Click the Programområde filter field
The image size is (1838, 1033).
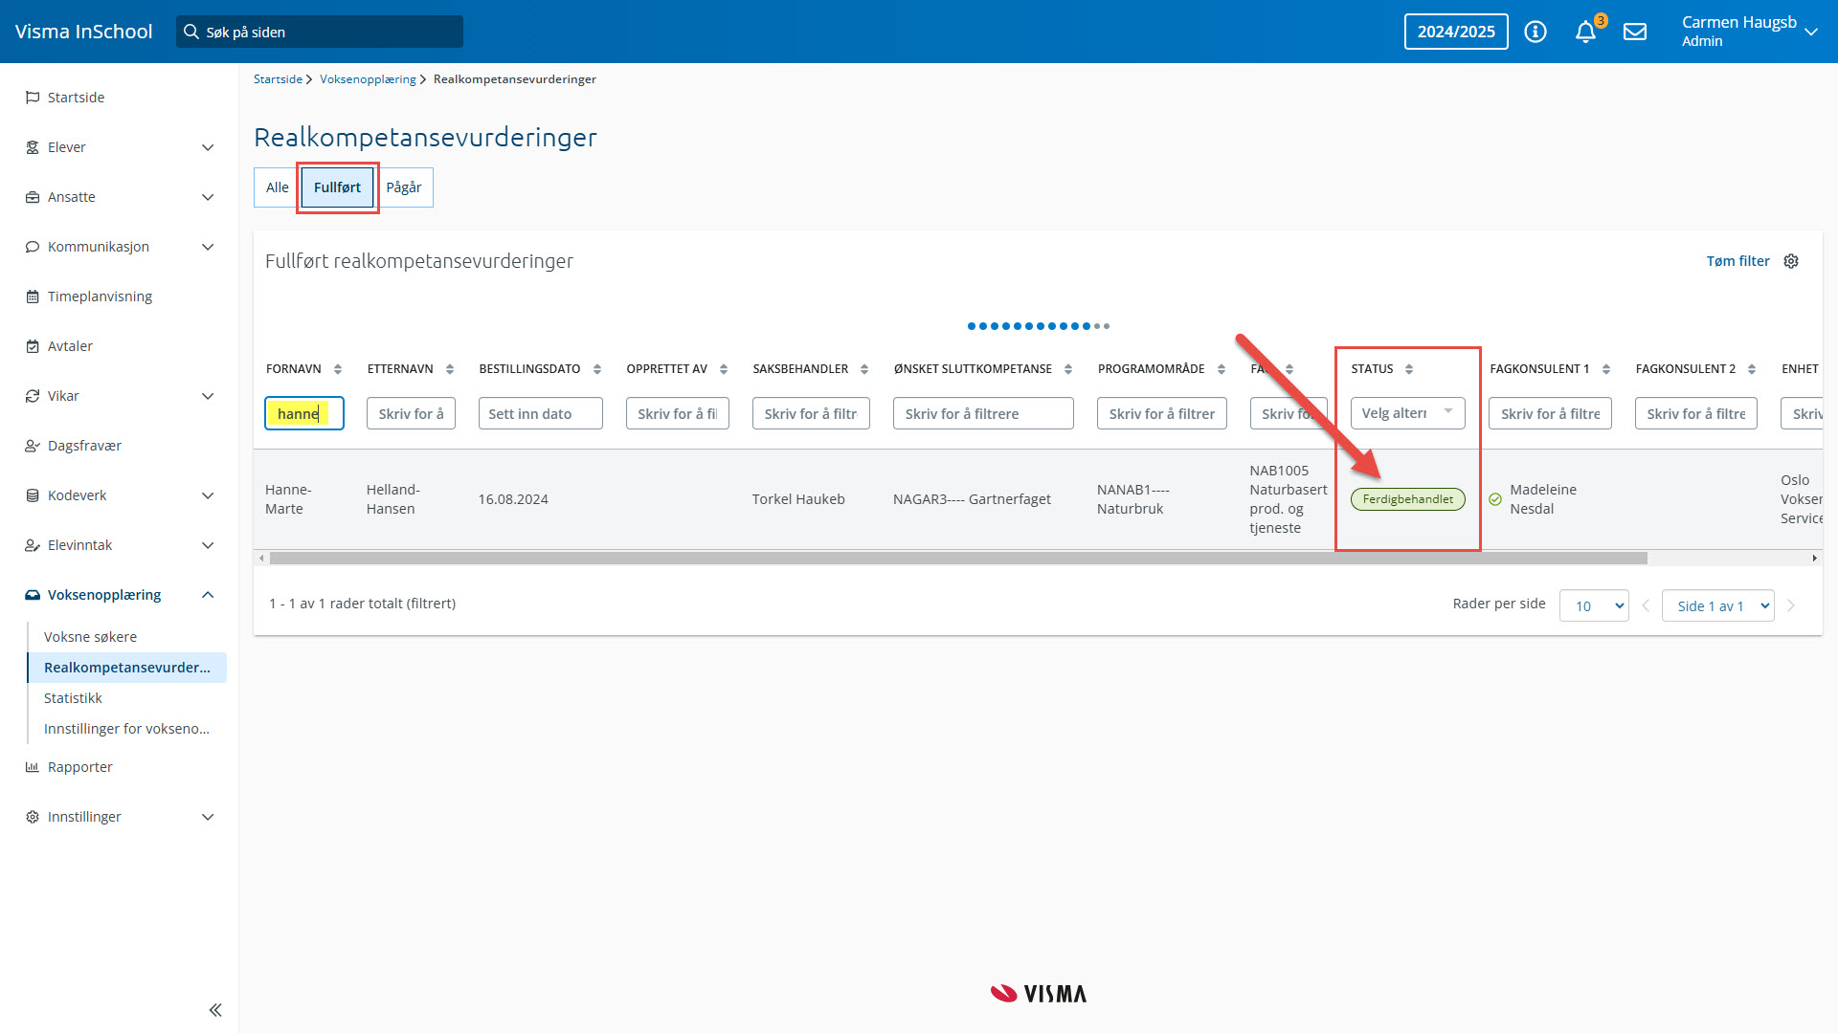[x=1161, y=413]
